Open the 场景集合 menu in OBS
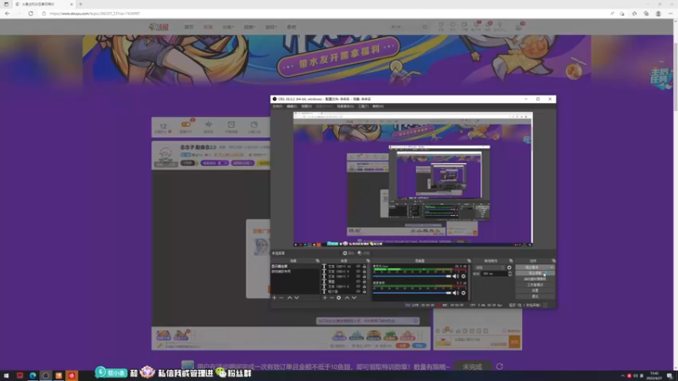Screen dimensions: 678x381 346,107
